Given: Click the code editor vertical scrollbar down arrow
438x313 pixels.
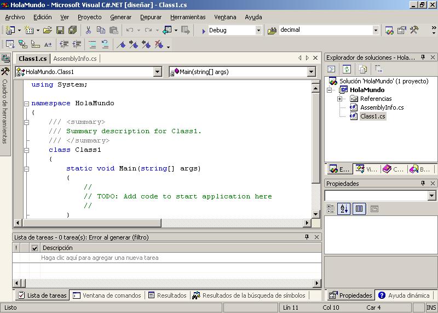Looking at the screenshot, I should 315,214.
